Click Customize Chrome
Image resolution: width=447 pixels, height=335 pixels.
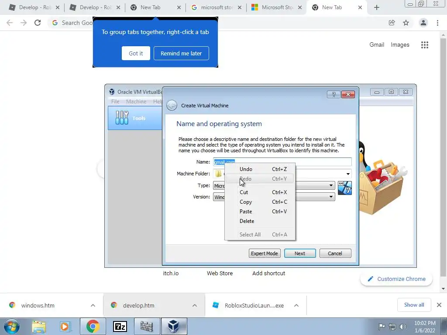(396, 279)
